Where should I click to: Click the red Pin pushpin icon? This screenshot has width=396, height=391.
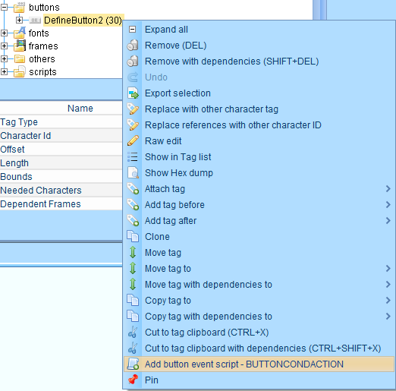tap(133, 380)
